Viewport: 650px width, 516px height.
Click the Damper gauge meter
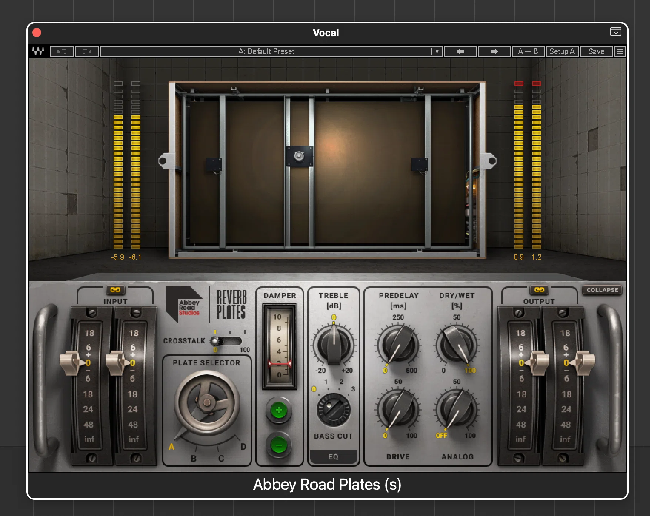[280, 347]
